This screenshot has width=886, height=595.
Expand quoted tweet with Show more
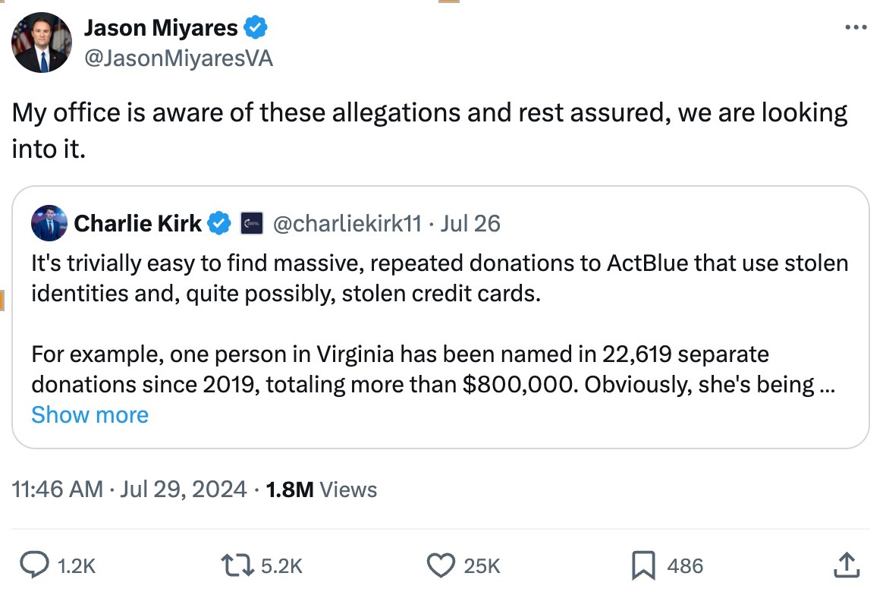[90, 414]
